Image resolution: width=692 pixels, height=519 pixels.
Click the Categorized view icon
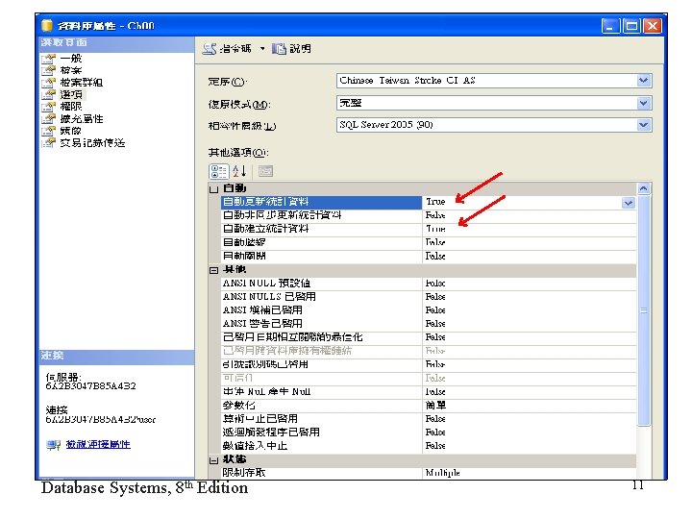coord(219,171)
